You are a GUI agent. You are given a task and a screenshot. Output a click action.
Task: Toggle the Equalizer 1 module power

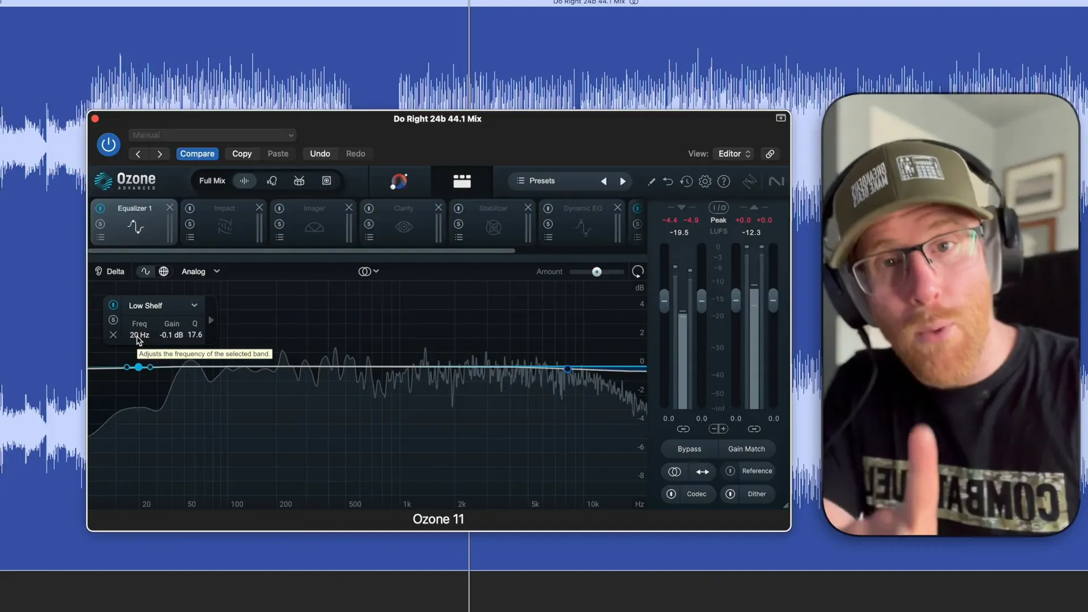pyautogui.click(x=100, y=209)
